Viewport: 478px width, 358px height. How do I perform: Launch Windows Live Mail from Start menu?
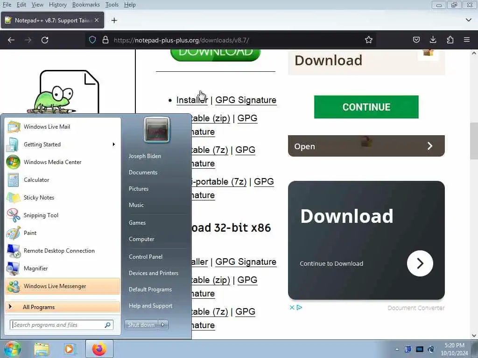pos(63,127)
